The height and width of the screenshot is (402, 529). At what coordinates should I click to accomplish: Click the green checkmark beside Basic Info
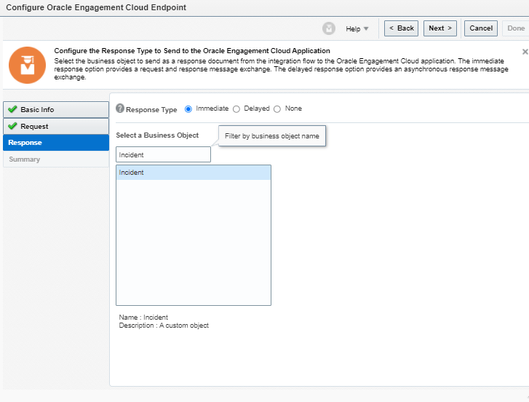point(12,110)
